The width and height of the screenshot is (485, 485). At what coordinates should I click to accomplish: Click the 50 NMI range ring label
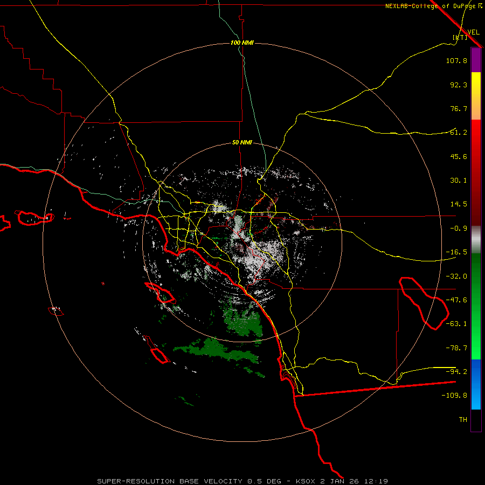242,143
